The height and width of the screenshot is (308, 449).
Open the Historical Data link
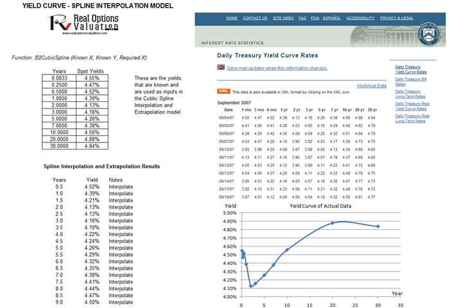tap(372, 86)
